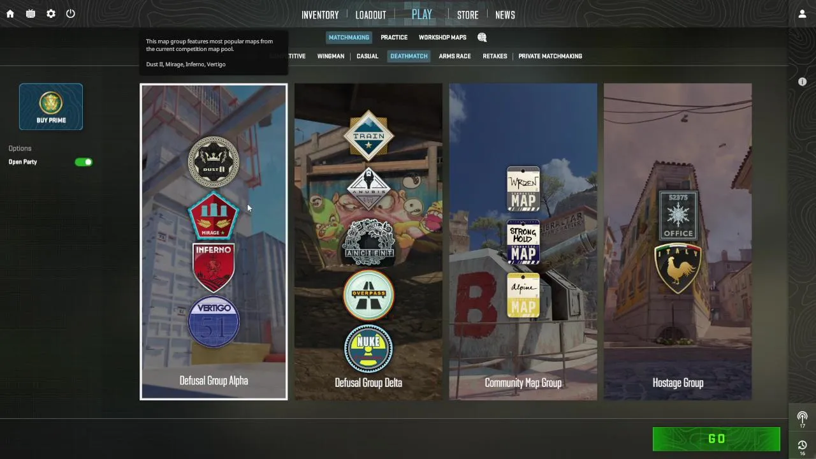Select the Italy map badge
This screenshot has width=816, height=459.
[x=678, y=268]
